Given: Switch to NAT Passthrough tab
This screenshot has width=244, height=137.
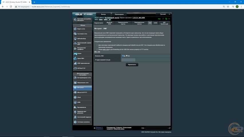Looking at the screenshot, I should 164,23.
